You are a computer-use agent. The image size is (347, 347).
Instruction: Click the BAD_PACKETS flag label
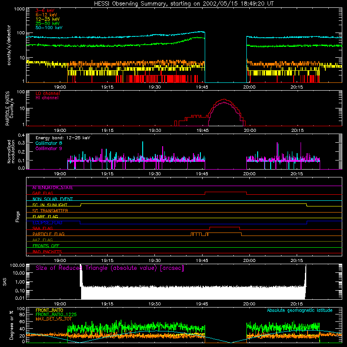47,252
